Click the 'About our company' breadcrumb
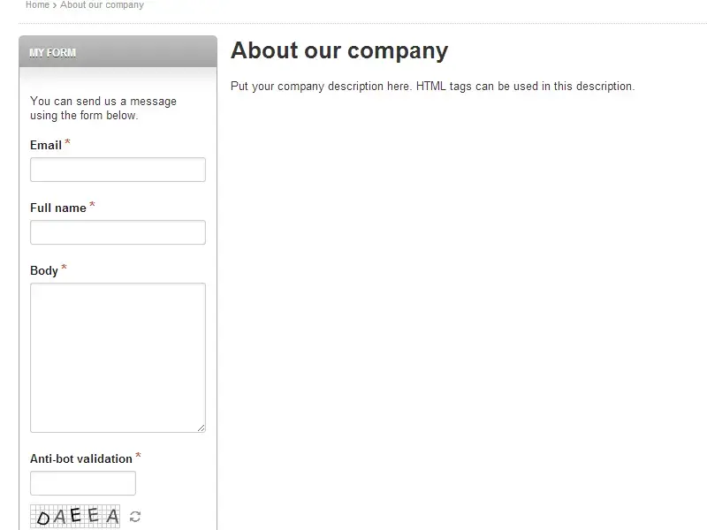This screenshot has height=530, width=707. point(102,4)
